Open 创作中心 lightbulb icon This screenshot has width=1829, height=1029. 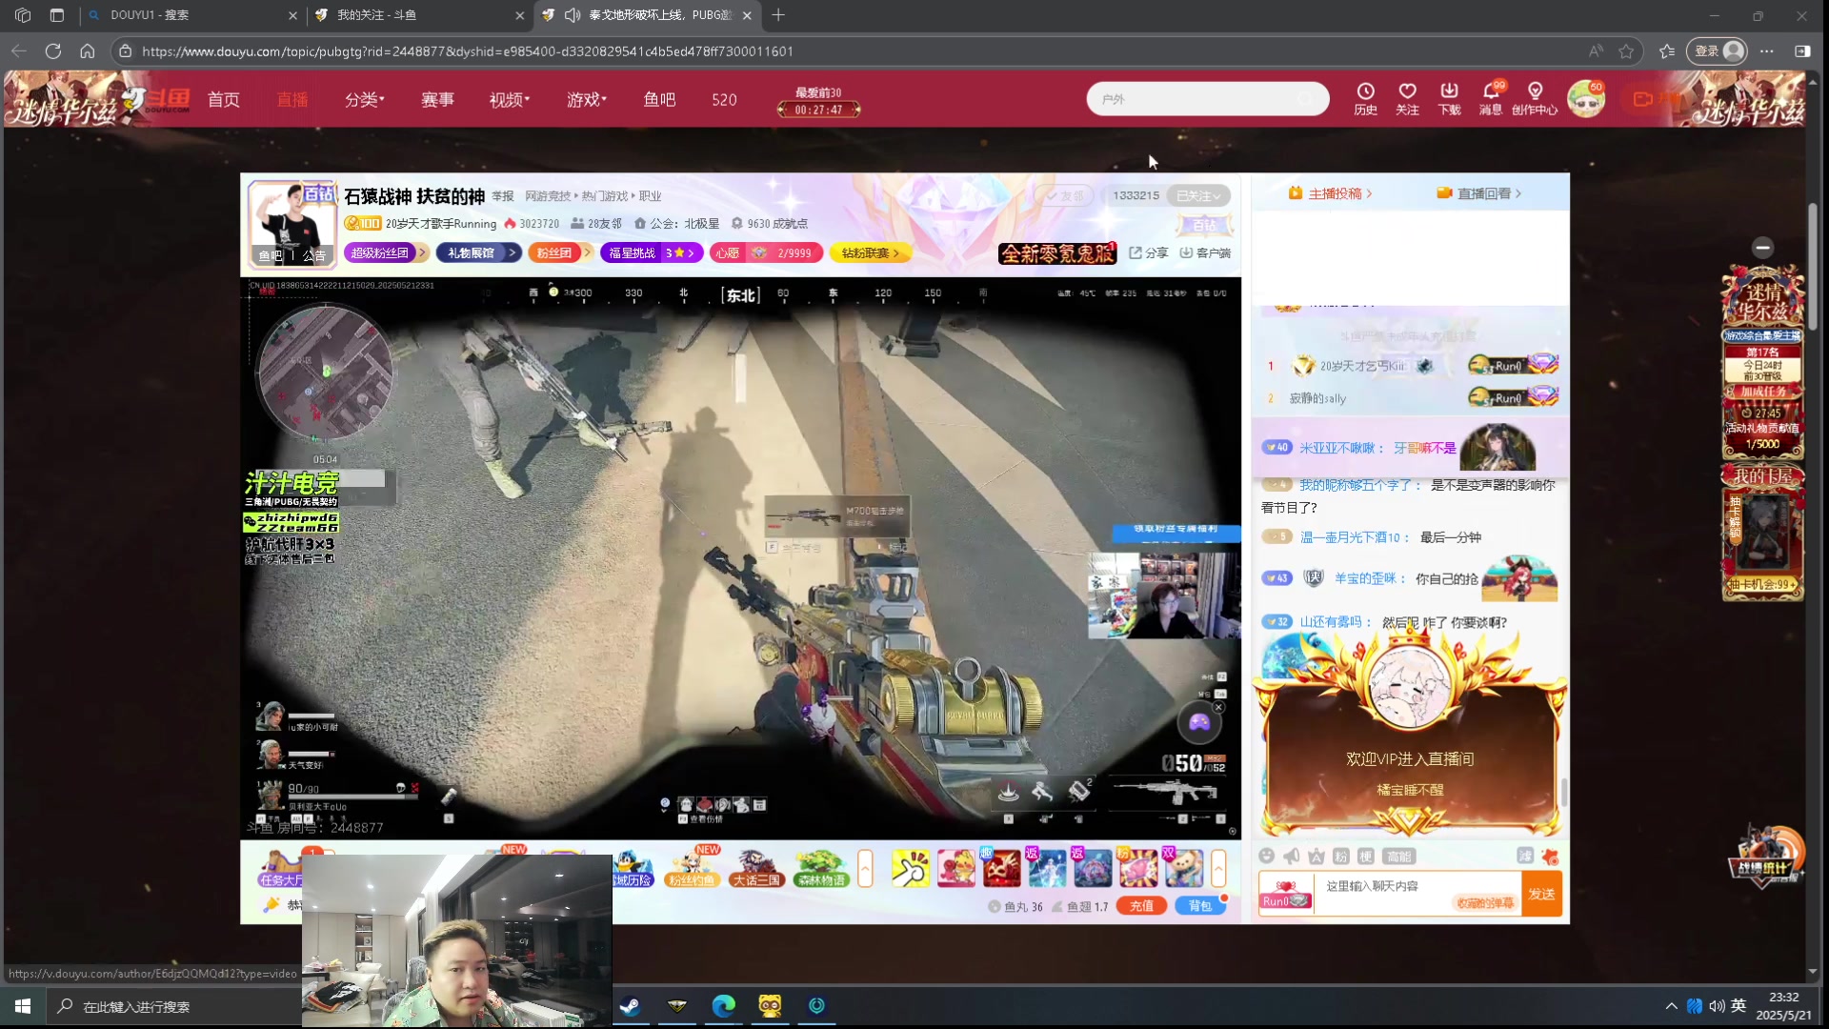point(1535,98)
